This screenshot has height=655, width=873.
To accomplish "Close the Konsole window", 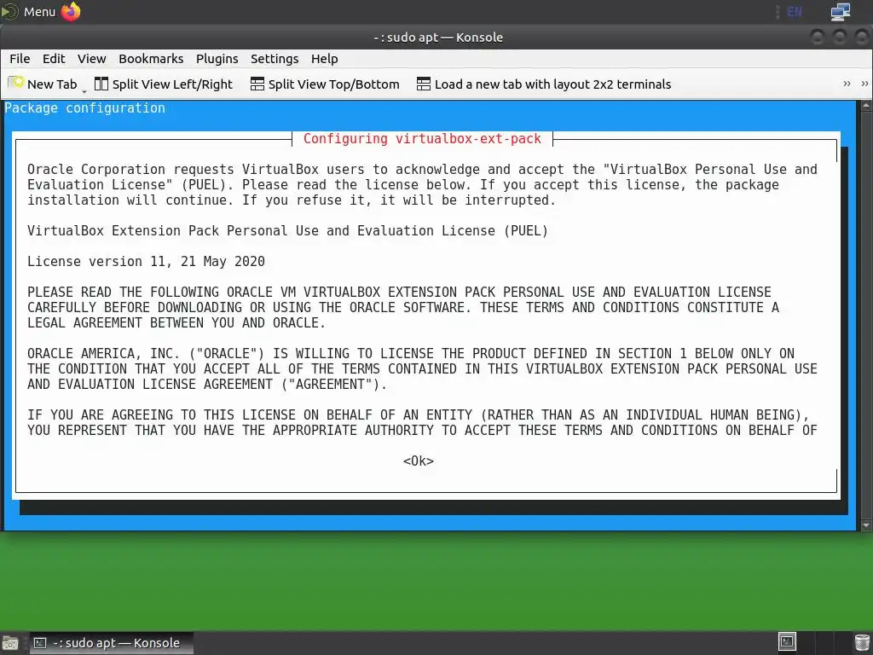I will [x=861, y=38].
